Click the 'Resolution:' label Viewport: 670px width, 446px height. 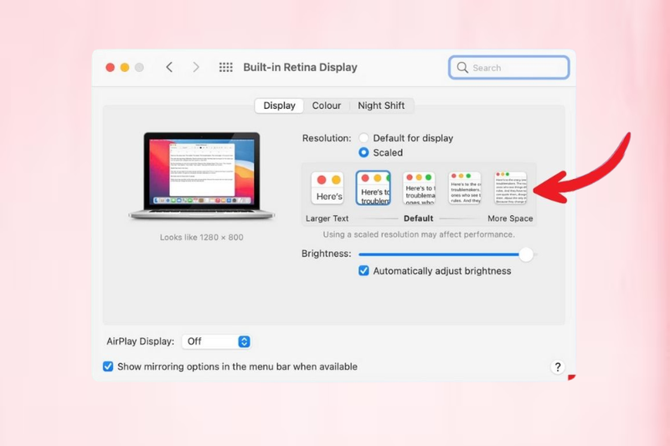327,138
